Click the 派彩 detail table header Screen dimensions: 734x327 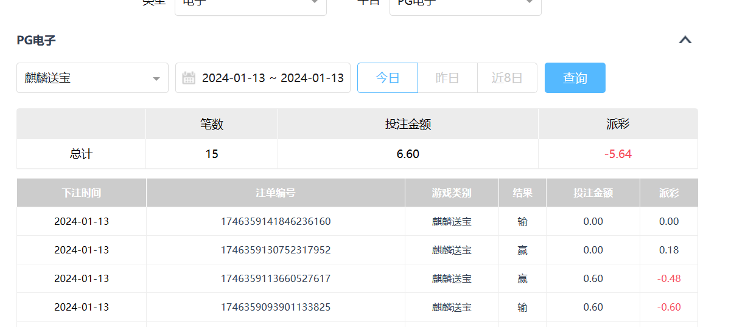pos(669,193)
